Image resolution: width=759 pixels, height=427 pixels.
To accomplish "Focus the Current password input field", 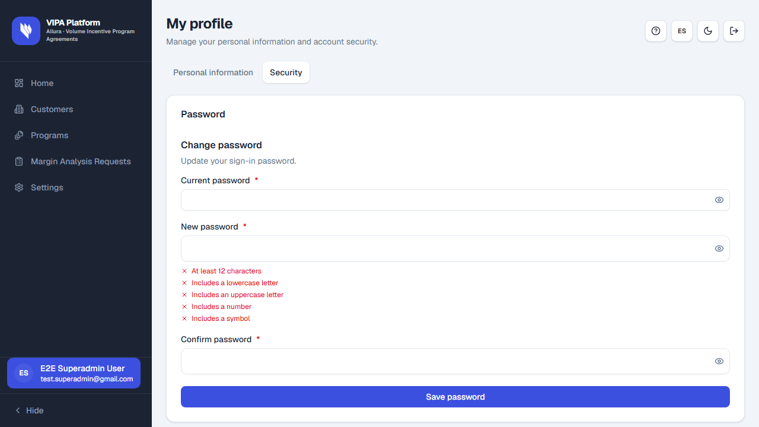I will [x=455, y=200].
